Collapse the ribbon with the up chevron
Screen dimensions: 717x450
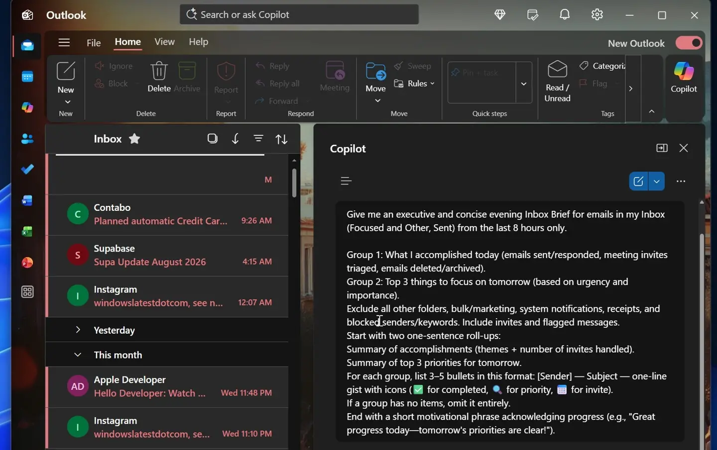[x=652, y=111]
